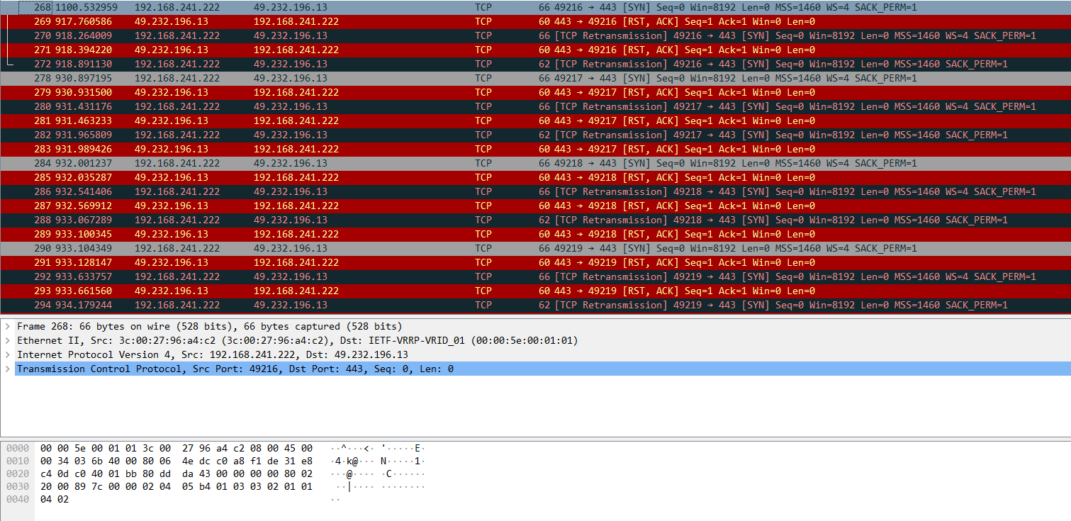The height and width of the screenshot is (521, 1071).
Task: Select SYN packet 284 from port 49218
Action: coord(535,163)
